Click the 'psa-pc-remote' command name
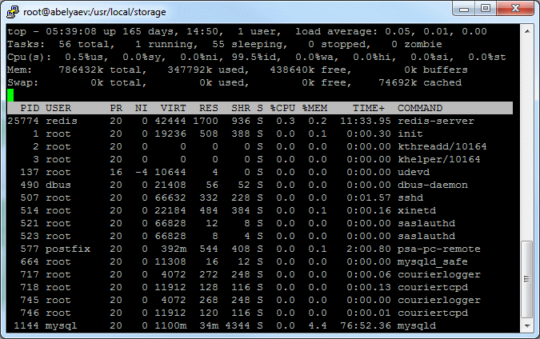The height and width of the screenshot is (339, 540). 439,249
